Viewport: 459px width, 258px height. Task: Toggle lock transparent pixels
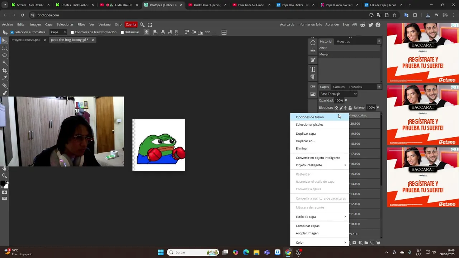pos(336,107)
